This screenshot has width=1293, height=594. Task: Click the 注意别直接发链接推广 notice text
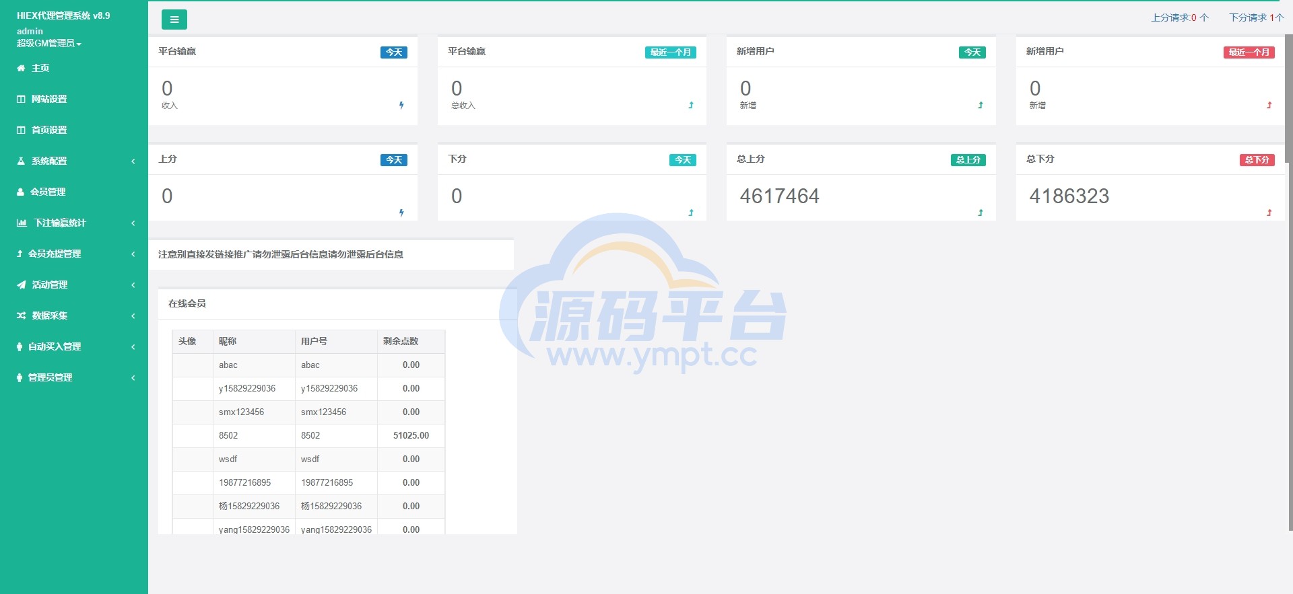(281, 255)
